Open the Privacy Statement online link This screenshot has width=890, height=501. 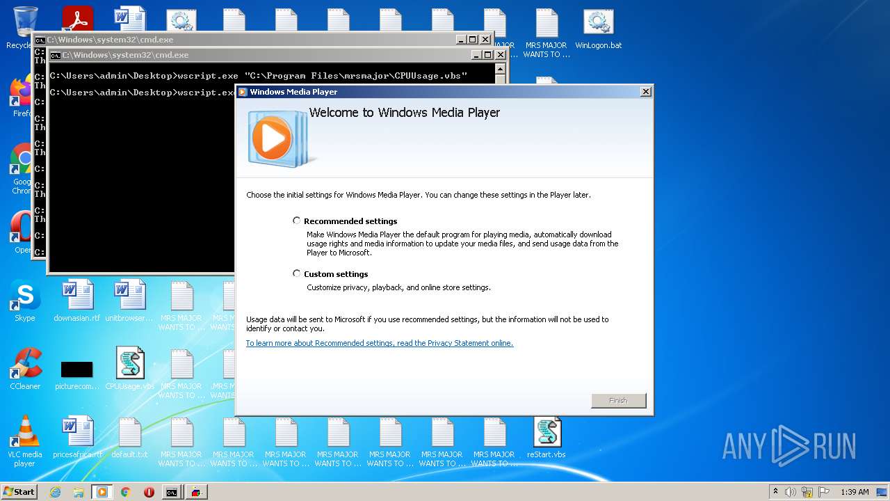pyautogui.click(x=379, y=343)
